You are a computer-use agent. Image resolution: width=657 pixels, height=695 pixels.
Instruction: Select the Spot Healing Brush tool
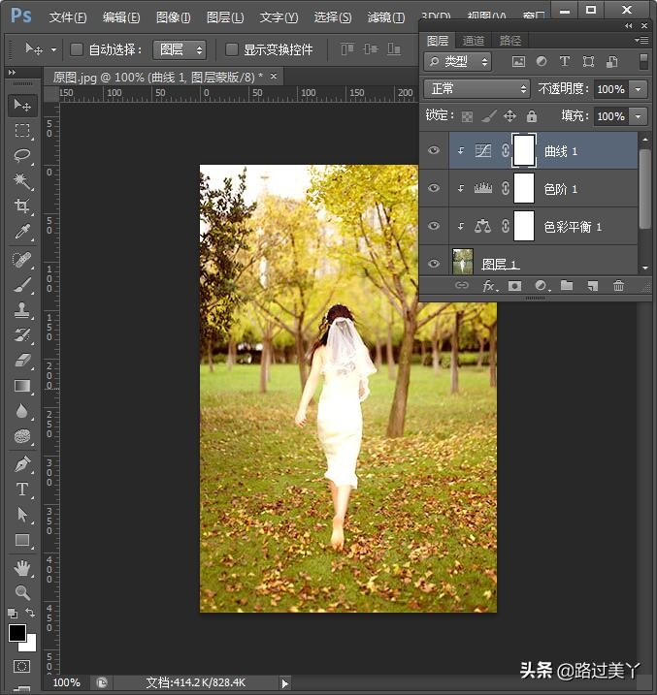(22, 260)
